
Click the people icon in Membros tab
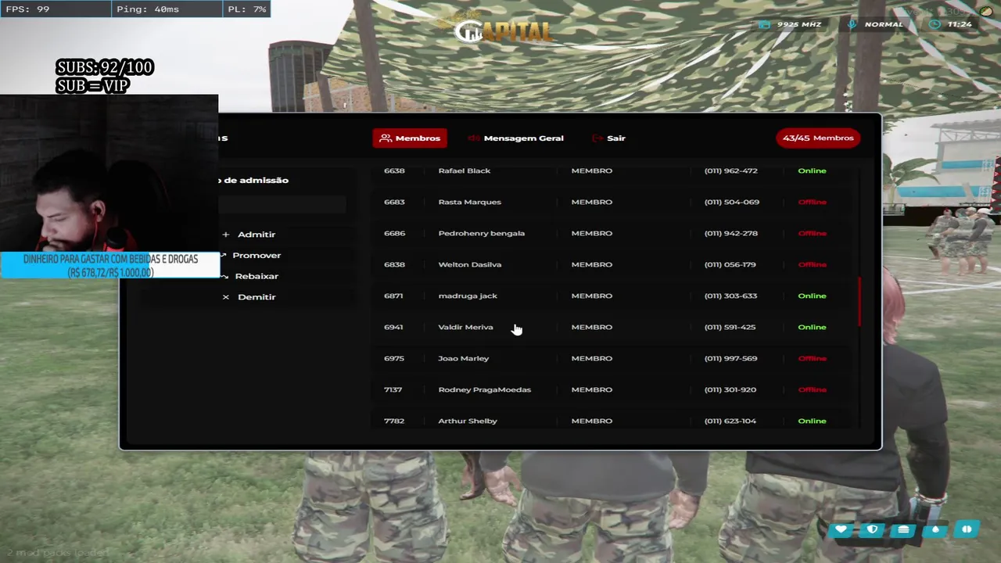point(386,138)
